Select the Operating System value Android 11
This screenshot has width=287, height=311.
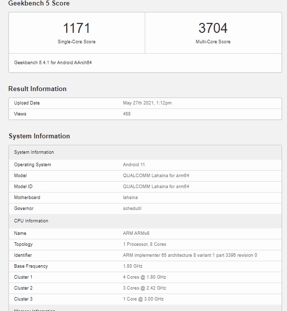click(134, 165)
